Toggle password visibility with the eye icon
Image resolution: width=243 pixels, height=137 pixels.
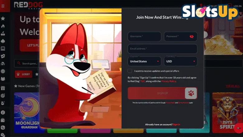191,37
